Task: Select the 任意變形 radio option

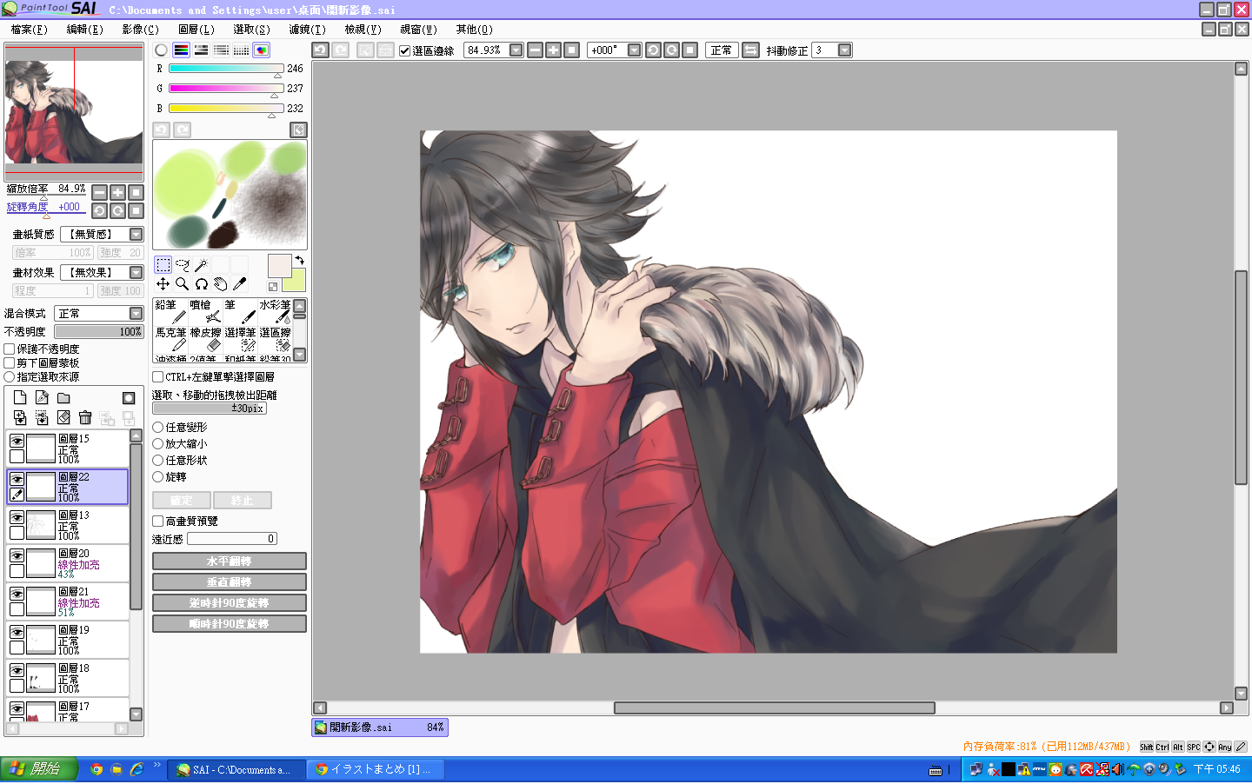Action: pyautogui.click(x=157, y=428)
